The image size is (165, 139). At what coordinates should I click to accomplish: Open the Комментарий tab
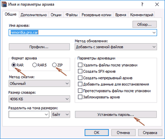click(142, 15)
